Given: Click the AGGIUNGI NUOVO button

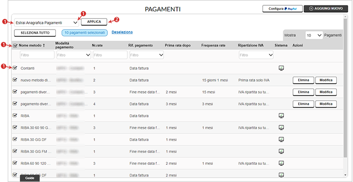Looking at the screenshot, I should click(325, 9).
